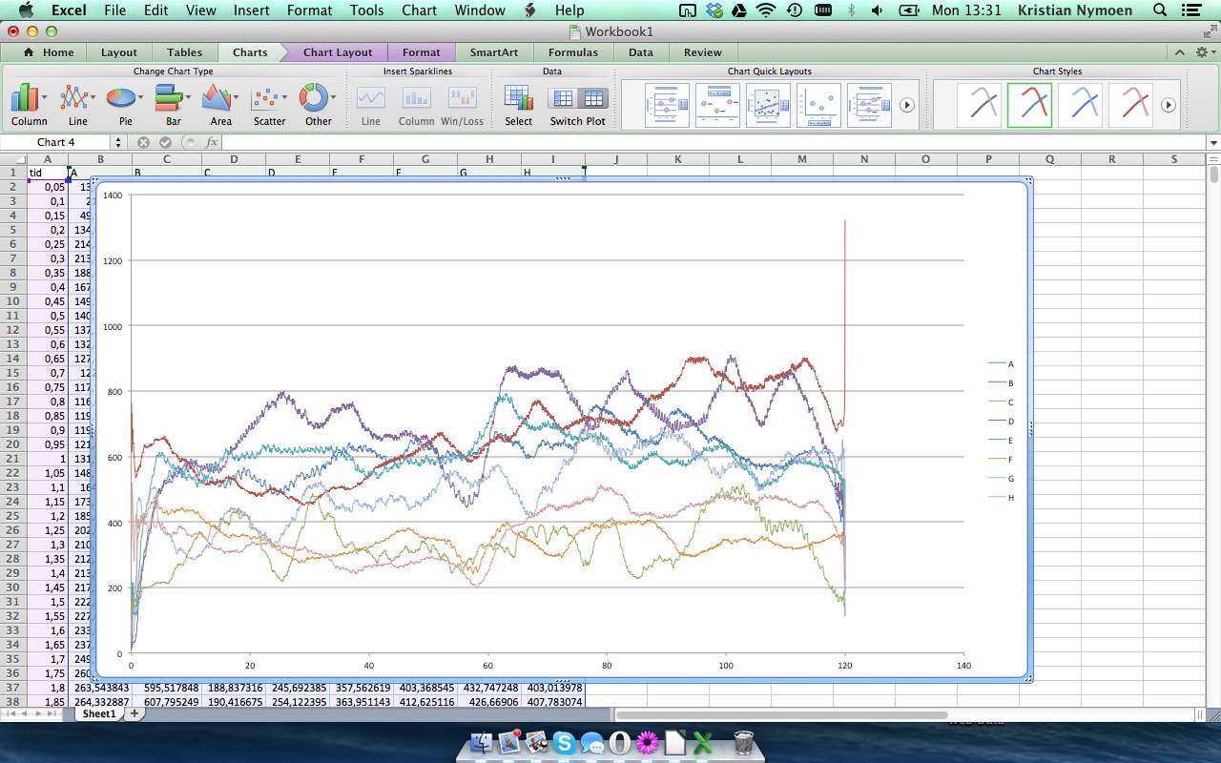The width and height of the screenshot is (1221, 763).
Task: Open the Name Box dropdown arrows
Action: 118,142
